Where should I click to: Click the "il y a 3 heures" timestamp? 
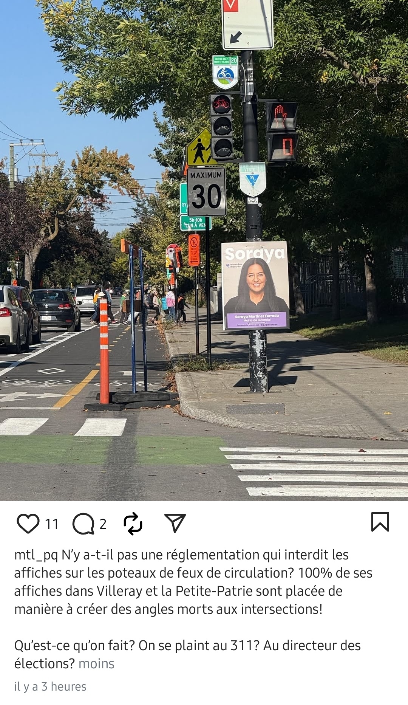coord(50,686)
